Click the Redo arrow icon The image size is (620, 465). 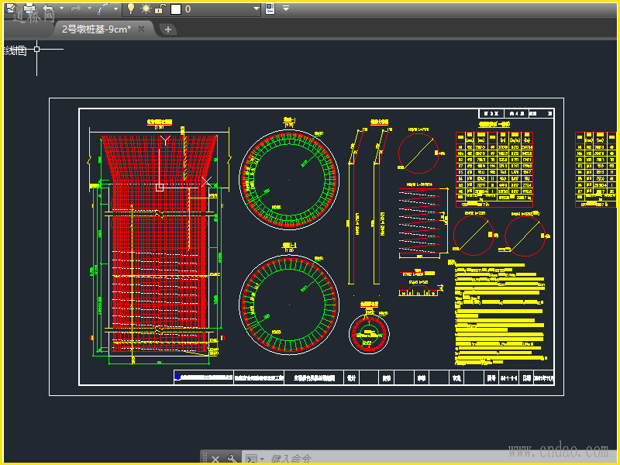pos(76,9)
